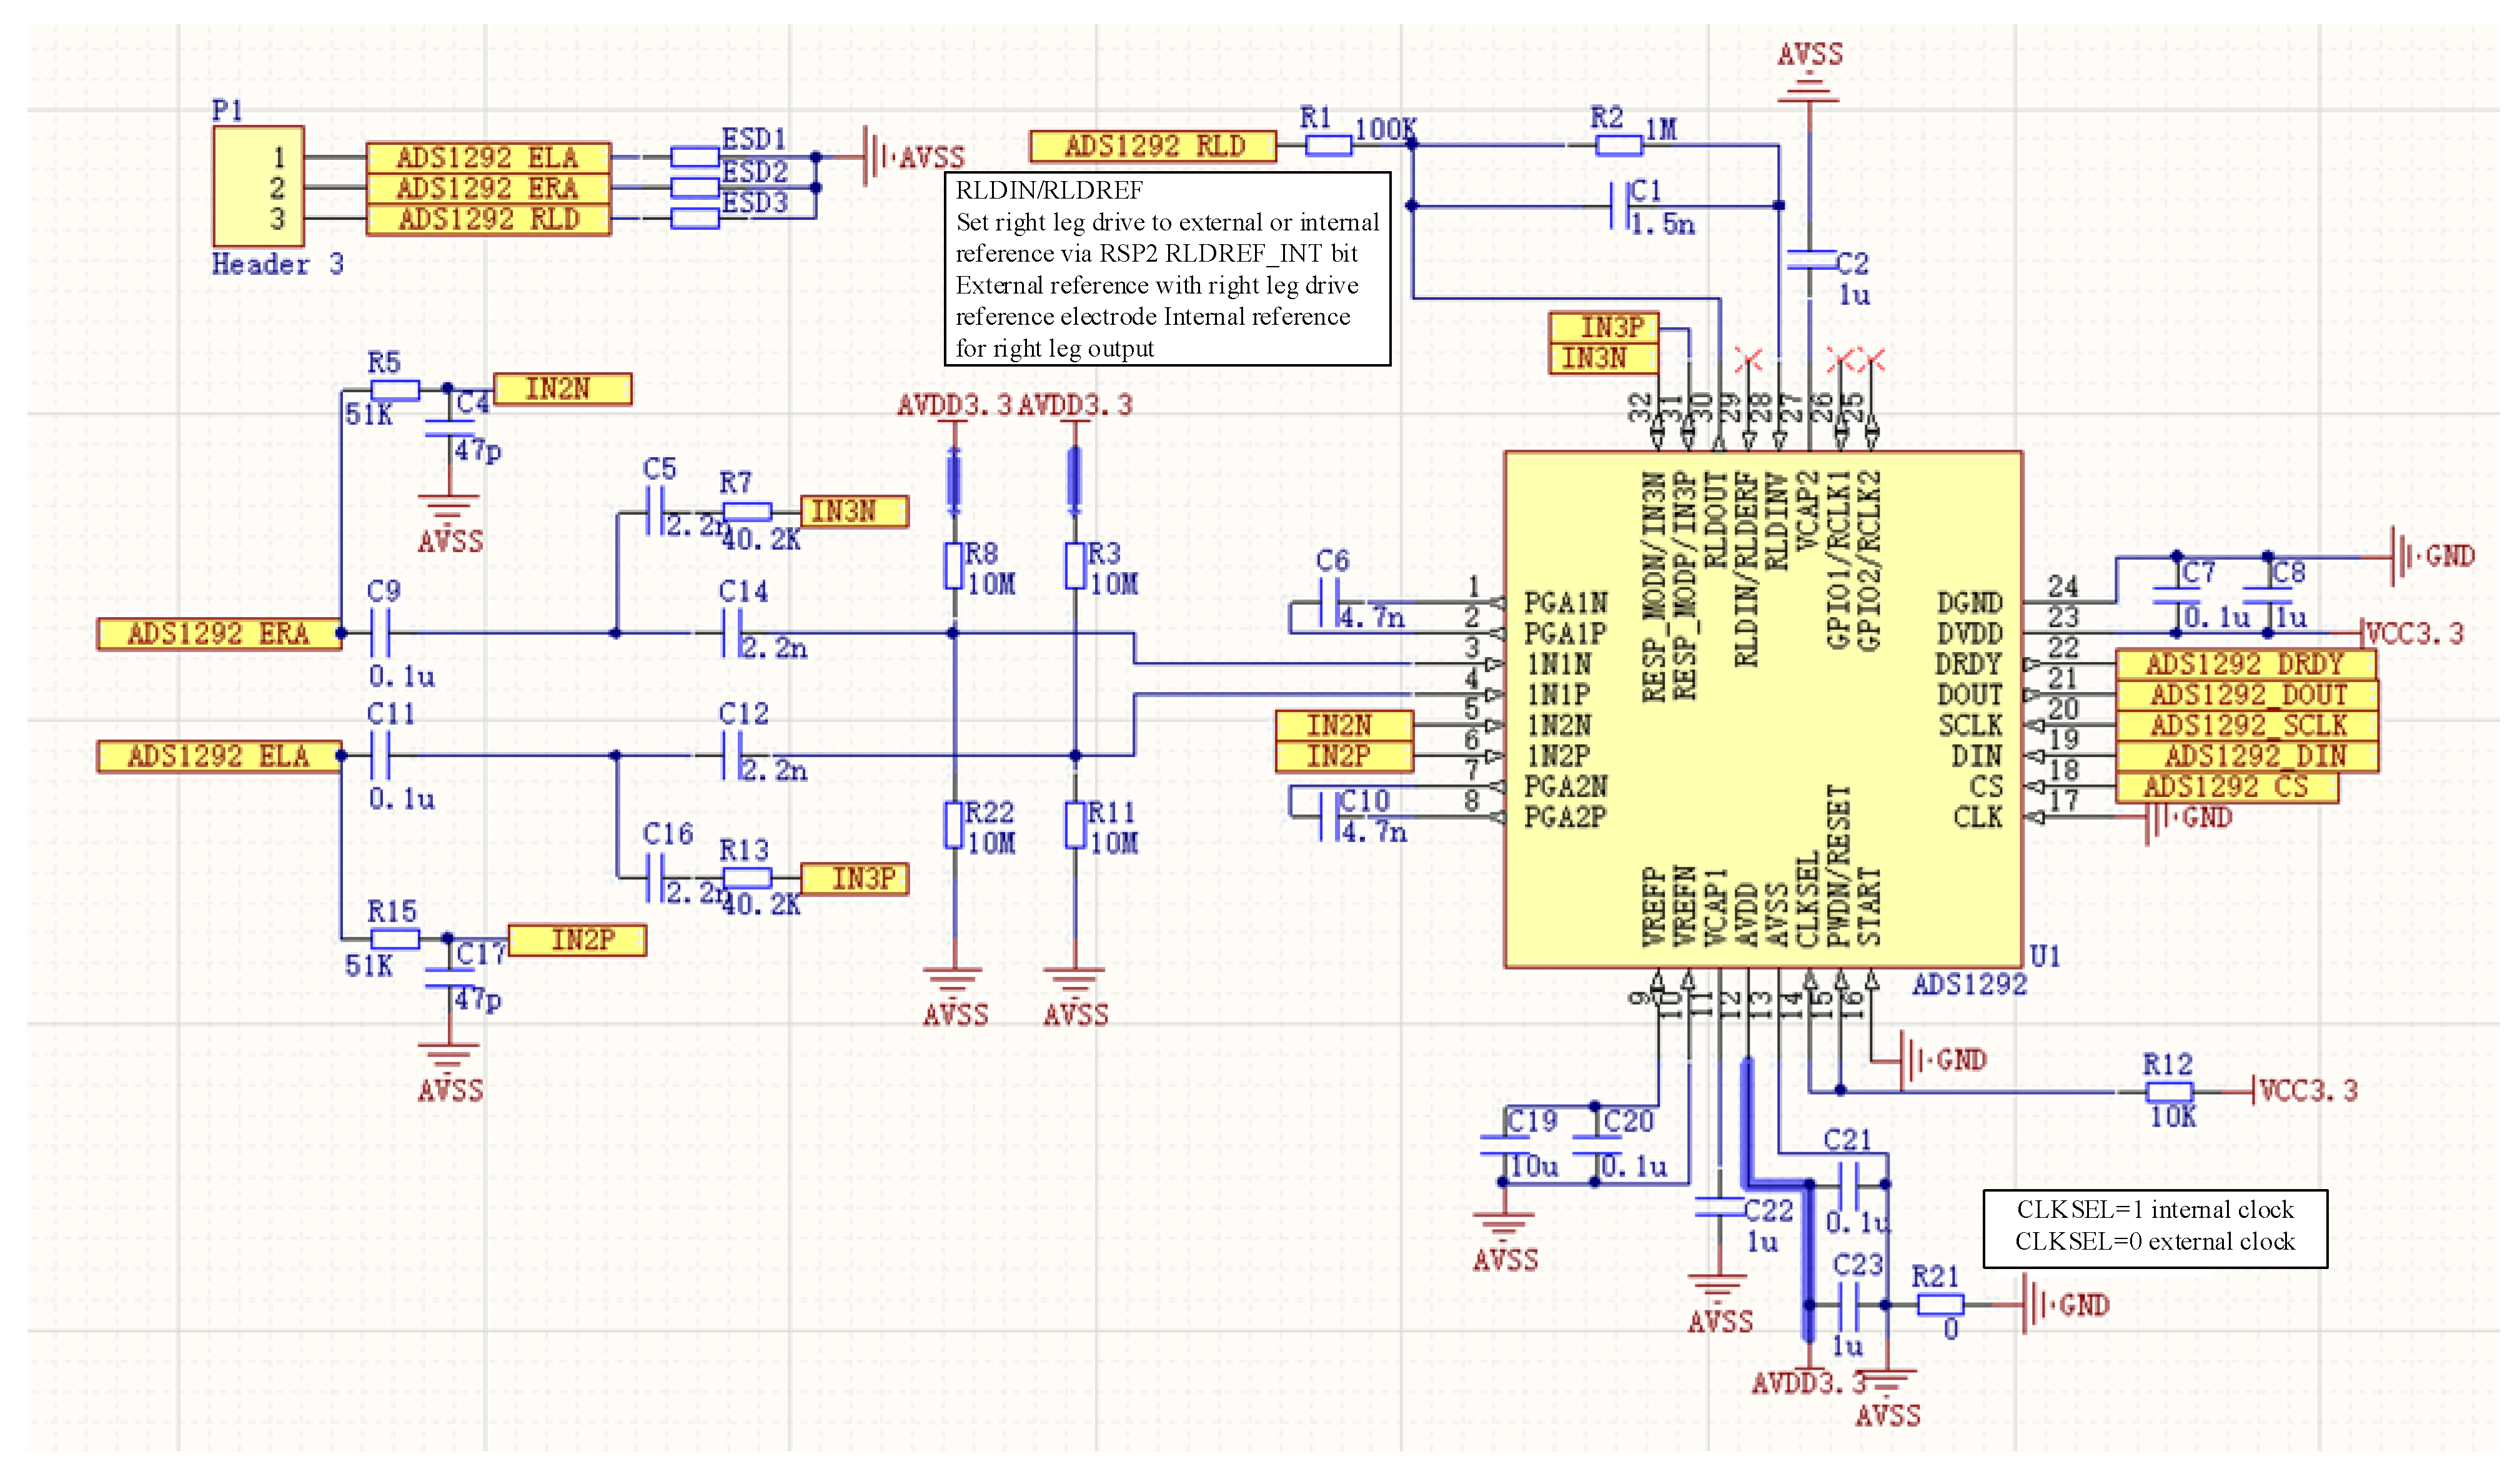The width and height of the screenshot is (2520, 1472).
Task: Select the R1 100K resistor symbol
Action: click(1328, 146)
